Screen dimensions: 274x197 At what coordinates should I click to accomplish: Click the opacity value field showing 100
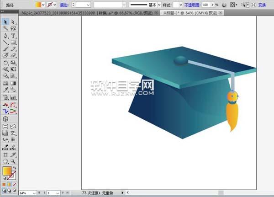[205, 5]
